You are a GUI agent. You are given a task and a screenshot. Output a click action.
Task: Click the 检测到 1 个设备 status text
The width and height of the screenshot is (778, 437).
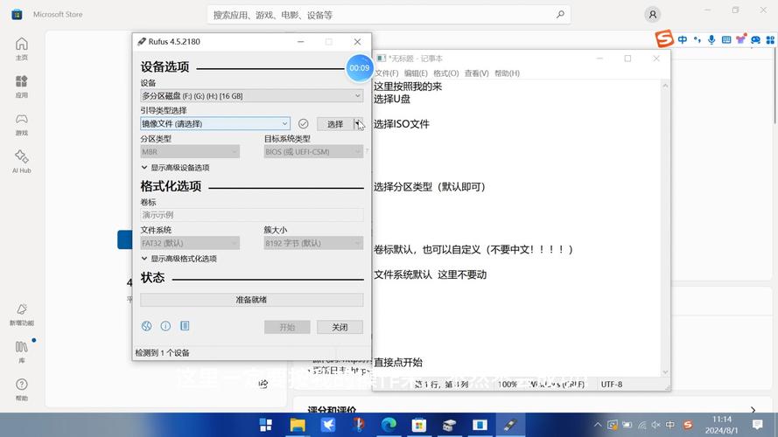click(162, 353)
